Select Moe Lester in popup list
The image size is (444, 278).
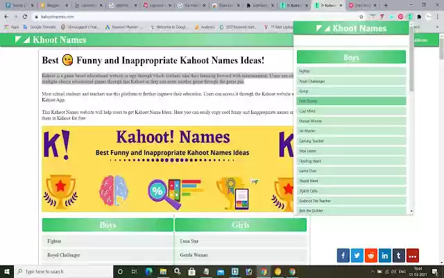coord(352,151)
